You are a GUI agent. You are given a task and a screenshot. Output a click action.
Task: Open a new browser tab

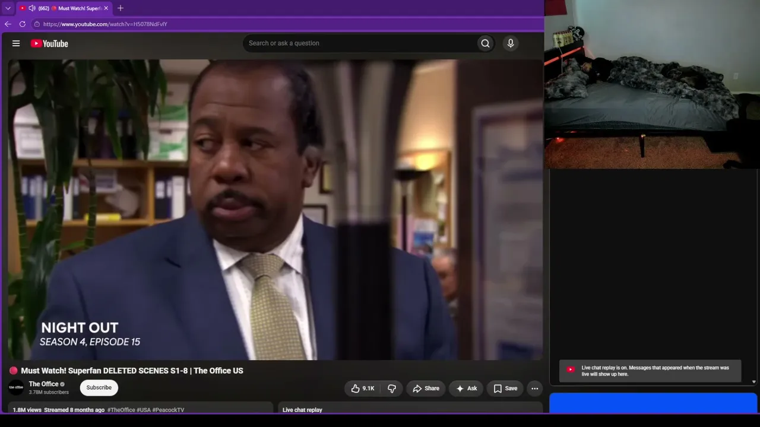pyautogui.click(x=121, y=8)
